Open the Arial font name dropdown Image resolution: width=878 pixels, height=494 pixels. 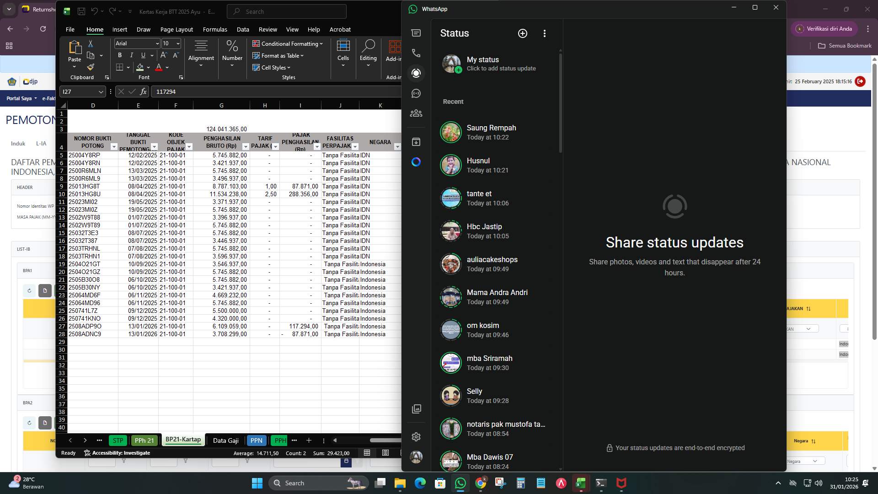click(x=157, y=43)
